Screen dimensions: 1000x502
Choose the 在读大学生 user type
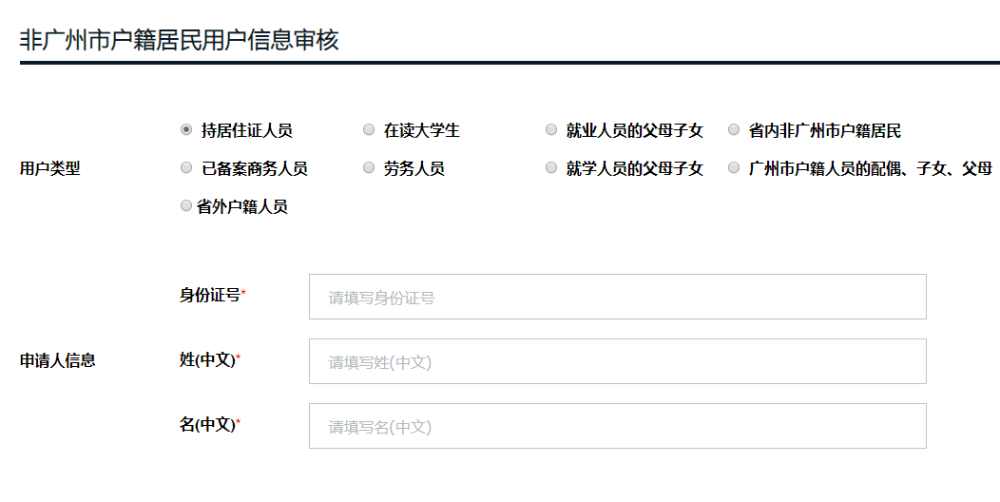pyautogui.click(x=369, y=129)
